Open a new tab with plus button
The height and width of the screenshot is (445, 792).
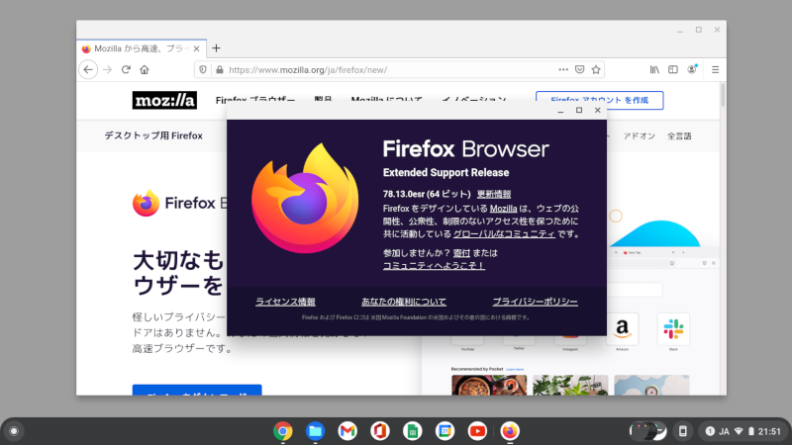[x=217, y=47]
